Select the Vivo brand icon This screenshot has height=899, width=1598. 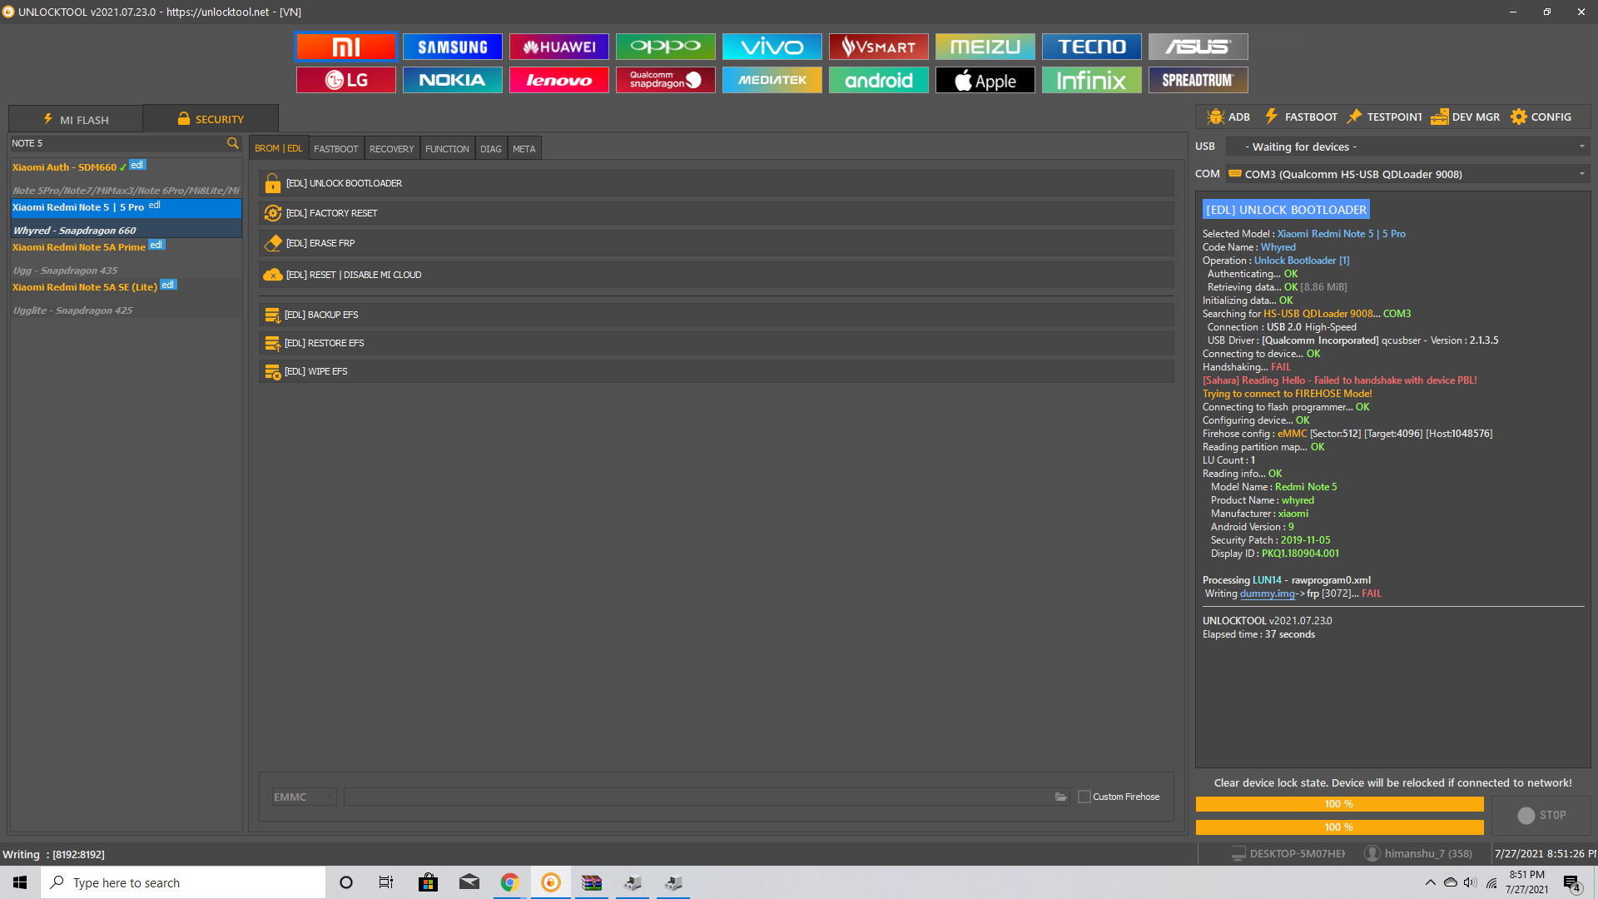pos(772,47)
